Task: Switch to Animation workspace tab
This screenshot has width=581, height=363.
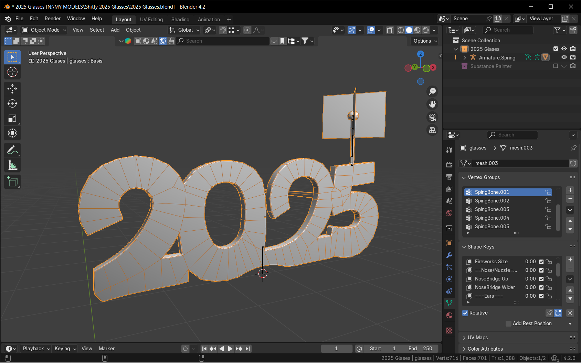Action: [209, 20]
